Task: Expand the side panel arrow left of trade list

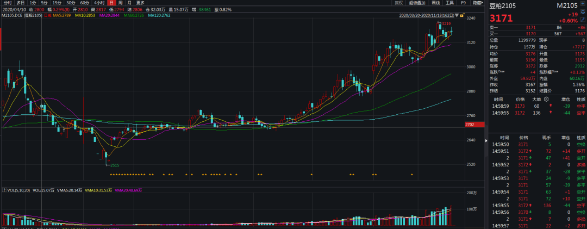Action: [486, 141]
